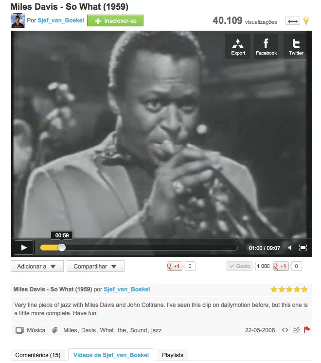Open the Playlists tab

[173, 355]
